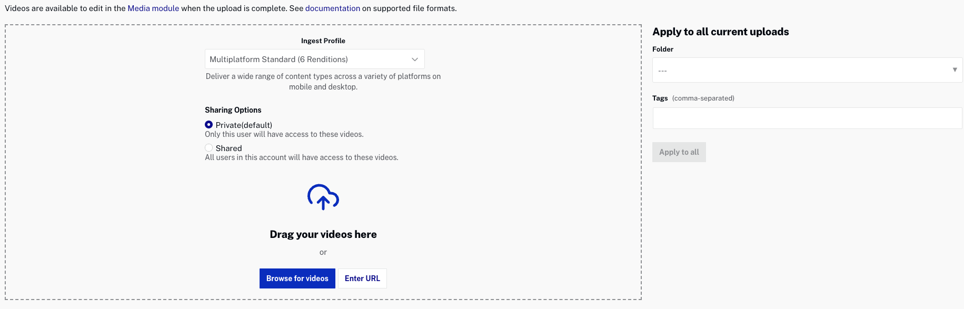The image size is (964, 309).
Task: Click the Ingest Profile chevron arrow
Action: pos(415,59)
